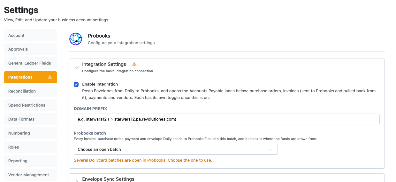The width and height of the screenshot is (396, 182).
Task: Switch to Spend Restrictions settings
Action: pos(30,105)
